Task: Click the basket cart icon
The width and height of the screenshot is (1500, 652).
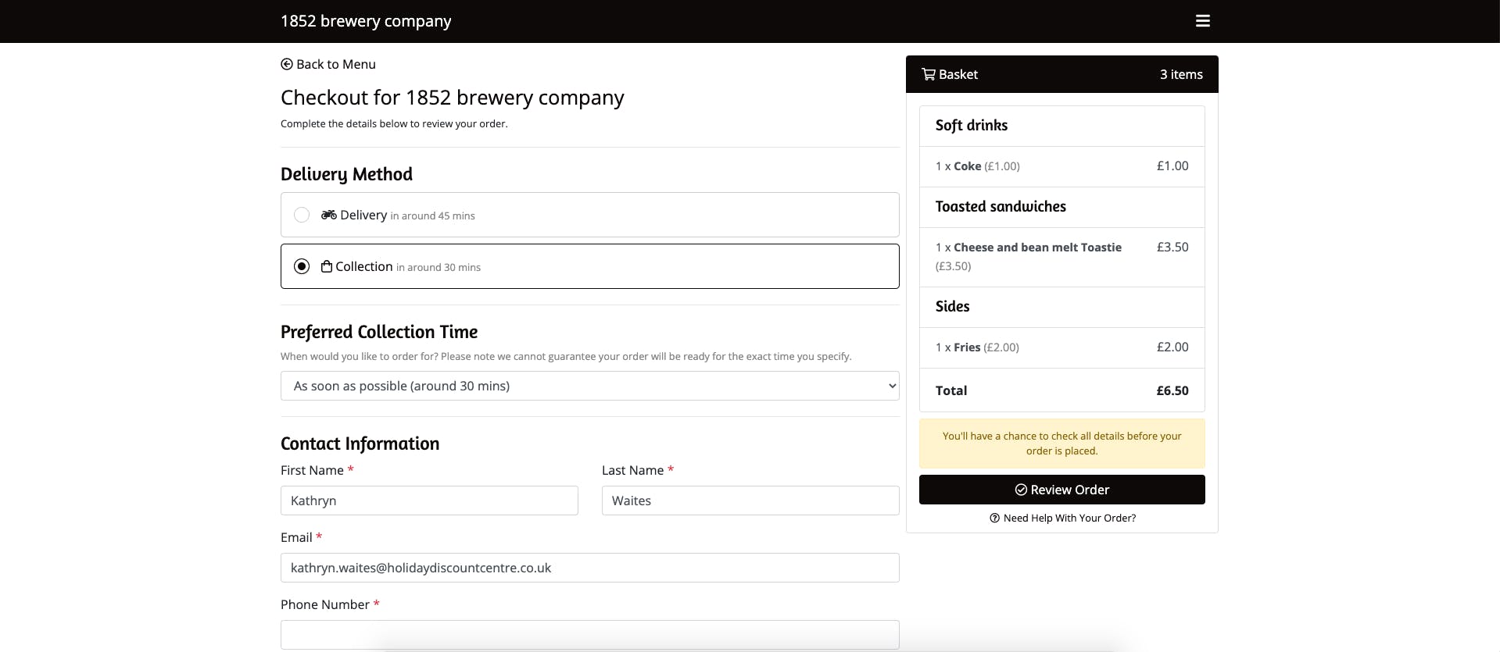Action: pos(929,74)
